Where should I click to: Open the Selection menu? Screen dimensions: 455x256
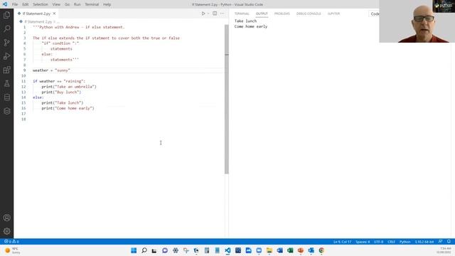coord(40,4)
